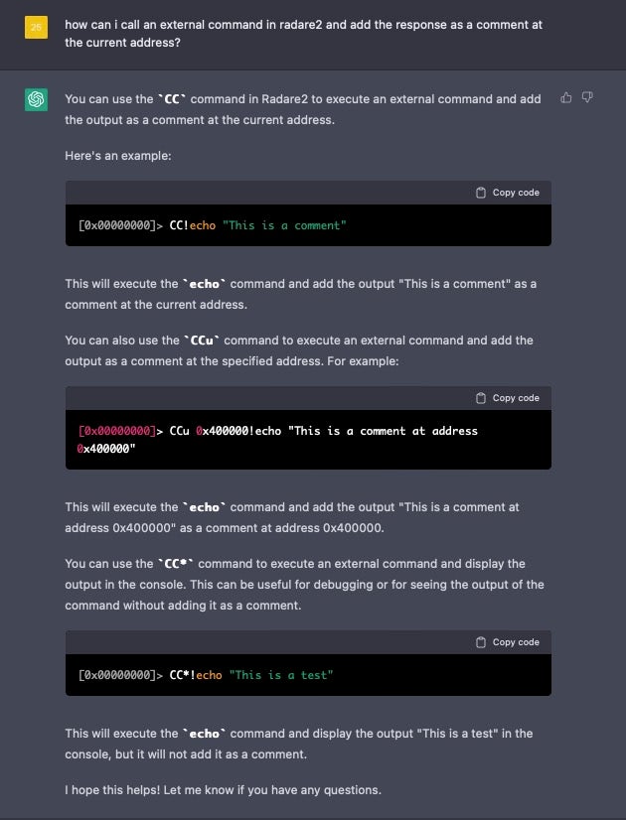Image resolution: width=626 pixels, height=820 pixels.
Task: Click the inline echo in the last paragraph
Action: tap(204, 734)
